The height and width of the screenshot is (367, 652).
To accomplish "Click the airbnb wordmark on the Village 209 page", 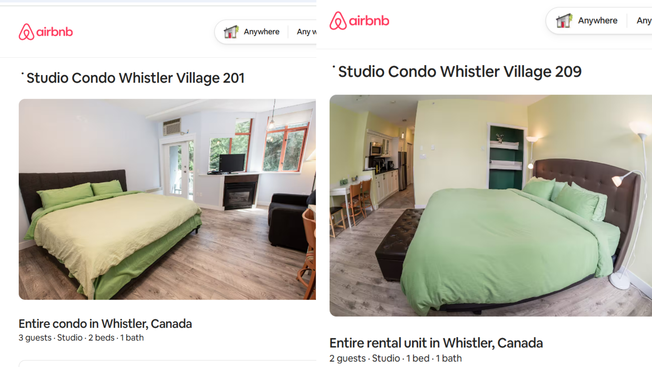I will [369, 21].
